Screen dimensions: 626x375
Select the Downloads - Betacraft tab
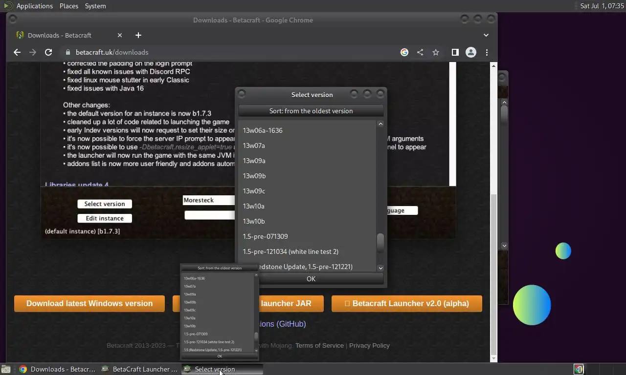point(68,35)
